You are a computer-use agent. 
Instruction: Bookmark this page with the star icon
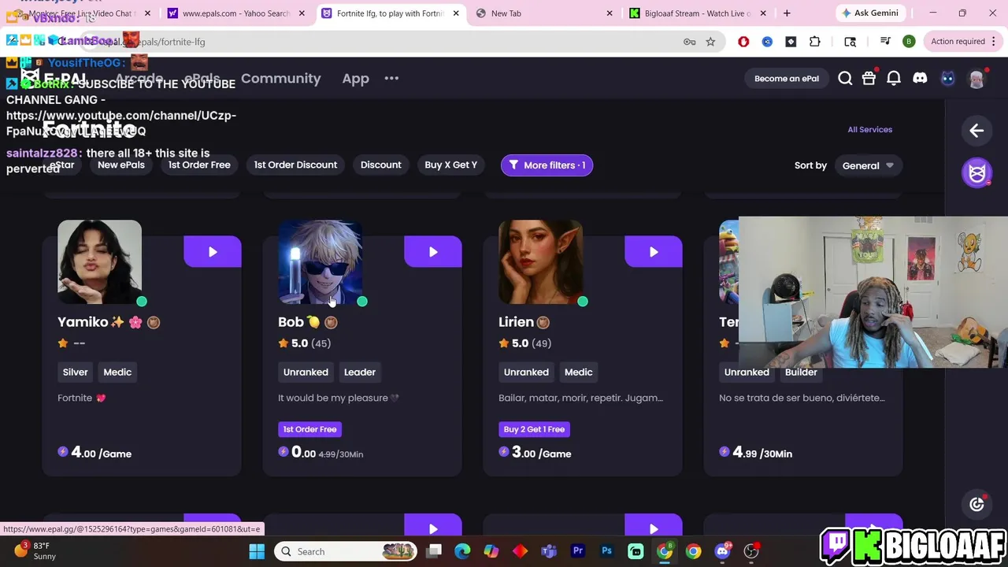(710, 42)
